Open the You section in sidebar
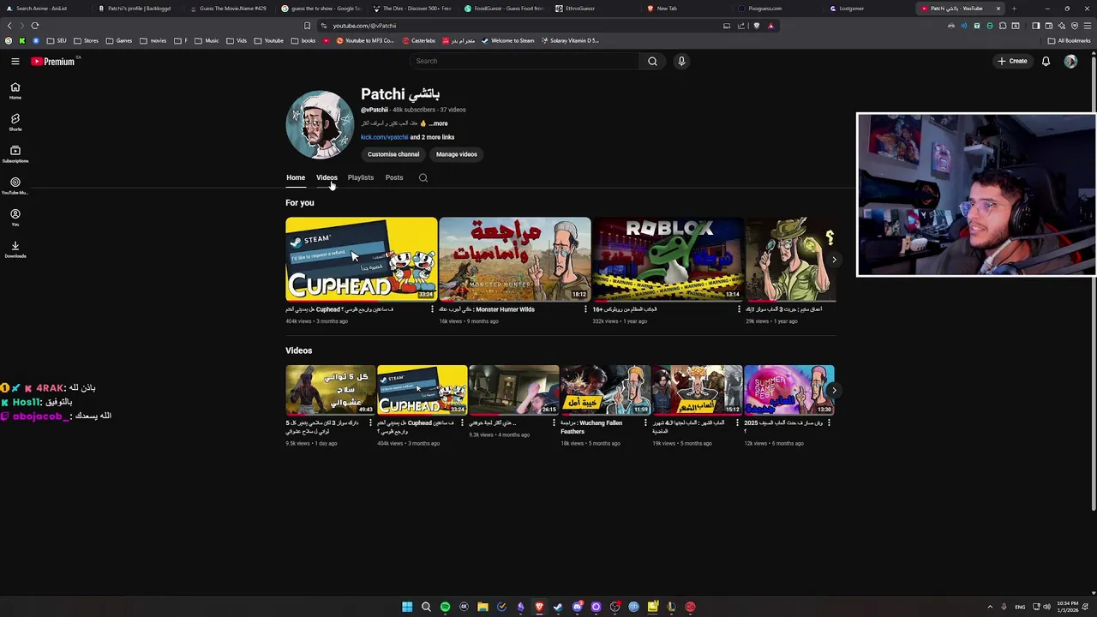1097x617 pixels. [x=15, y=218]
